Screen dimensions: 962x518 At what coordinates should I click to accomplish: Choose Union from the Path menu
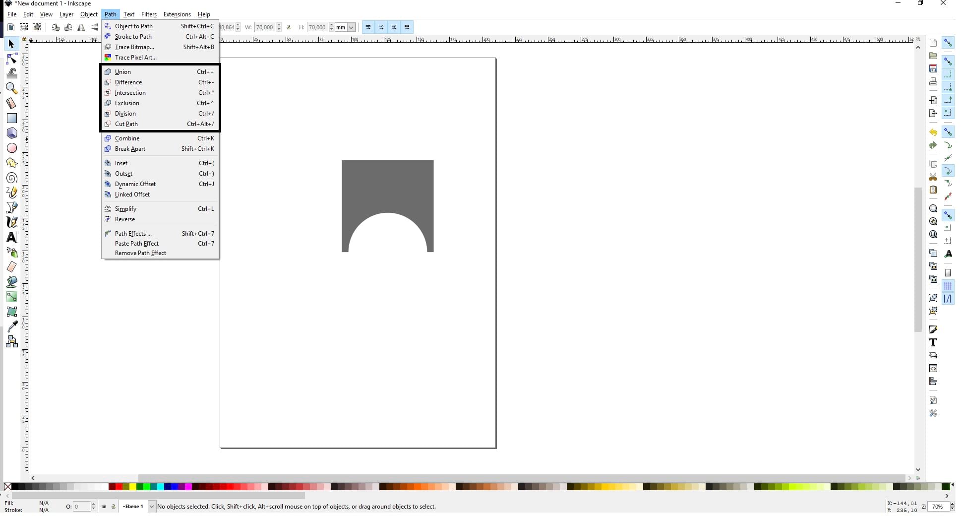point(160,72)
